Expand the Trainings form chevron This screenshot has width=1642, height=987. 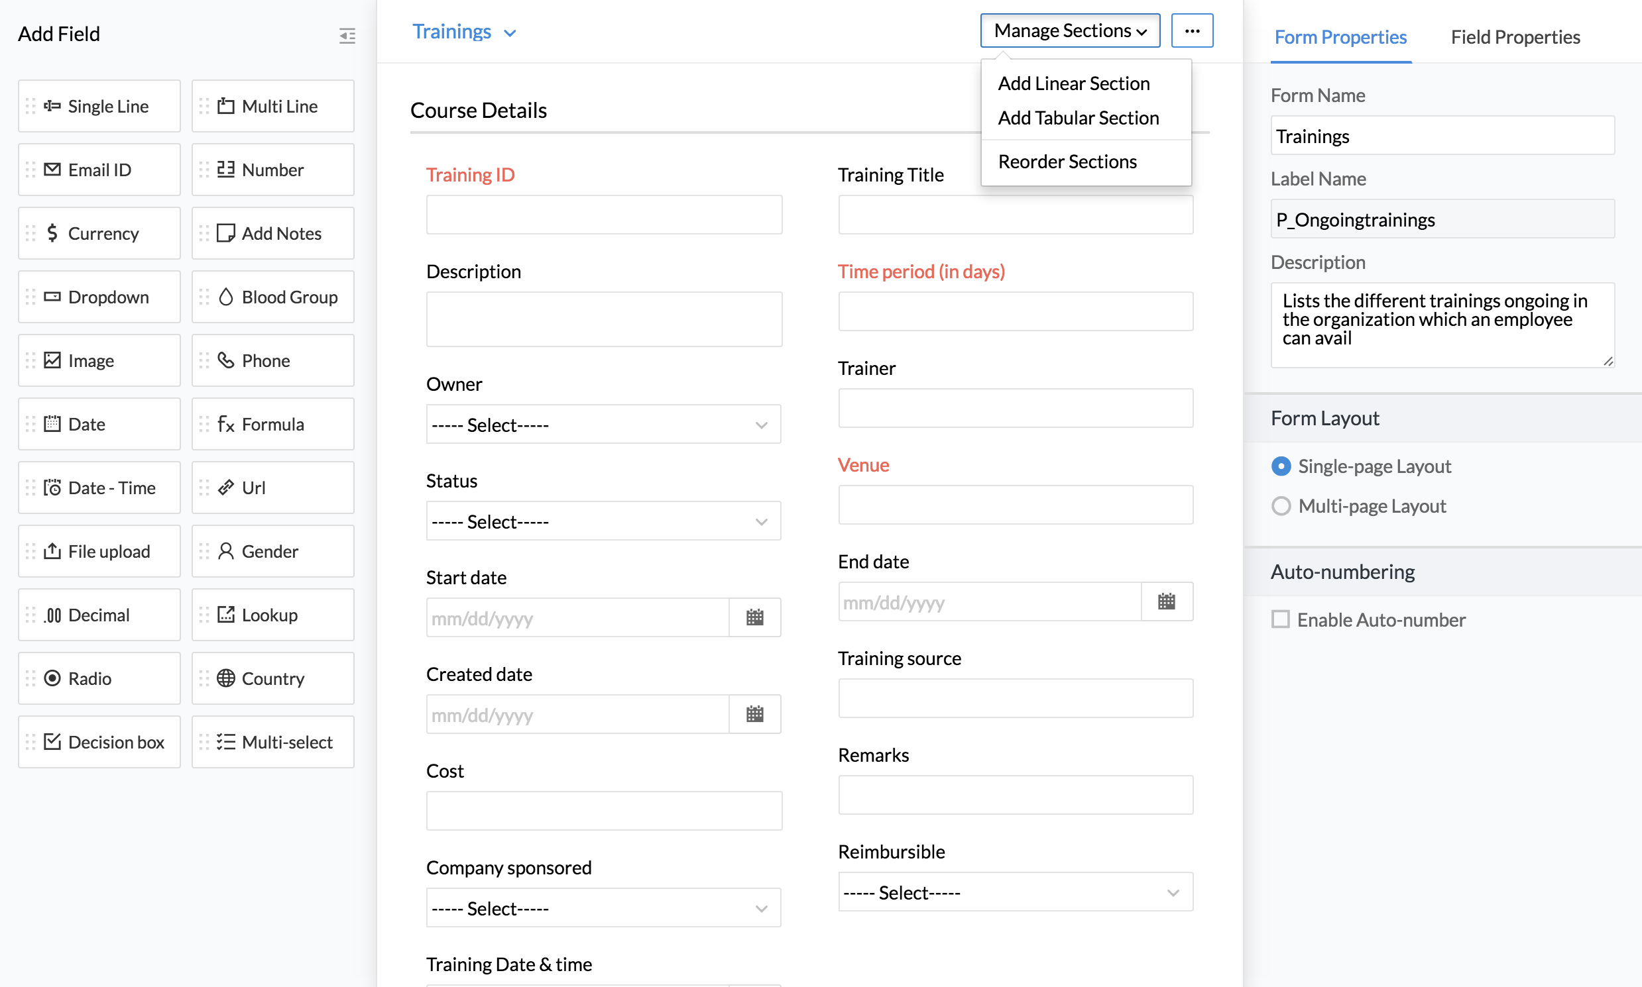click(x=510, y=33)
